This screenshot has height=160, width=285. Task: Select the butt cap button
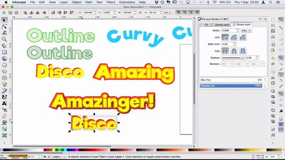click(225, 51)
